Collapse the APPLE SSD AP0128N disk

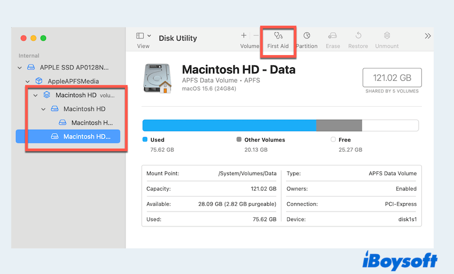click(x=20, y=68)
